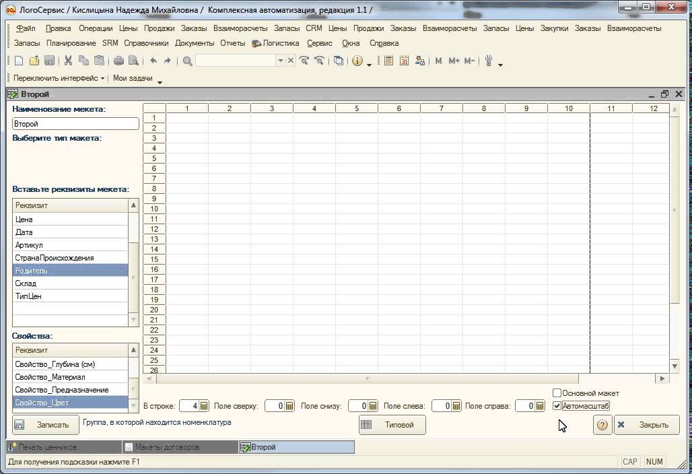Open the Help info icon
692x474 pixels.
coord(357,61)
